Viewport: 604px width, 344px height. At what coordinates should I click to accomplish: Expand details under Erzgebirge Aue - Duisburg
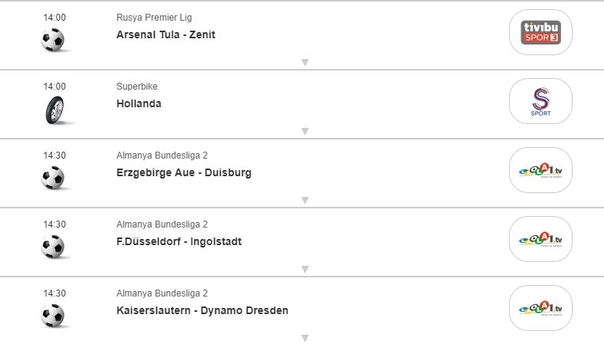304,200
